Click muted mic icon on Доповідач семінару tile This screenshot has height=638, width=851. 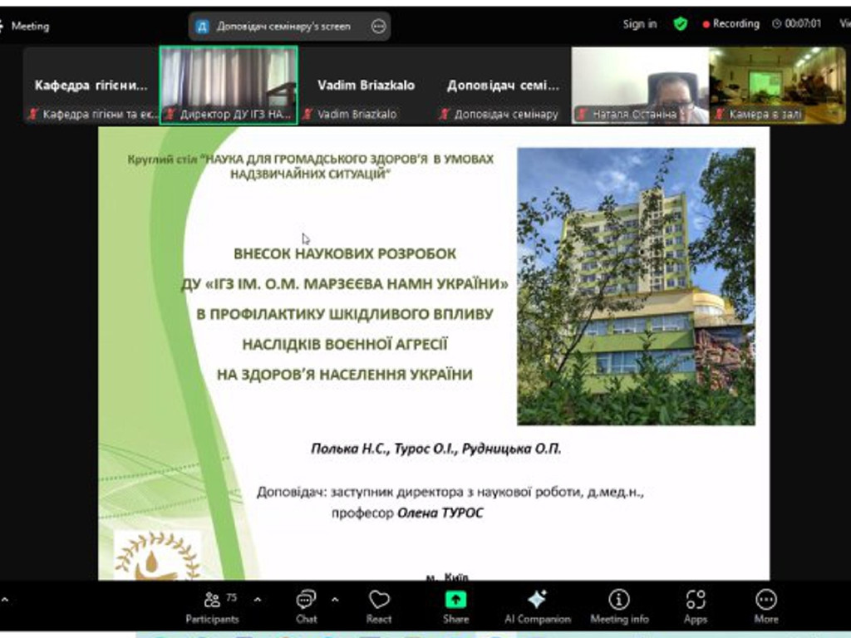(x=445, y=114)
